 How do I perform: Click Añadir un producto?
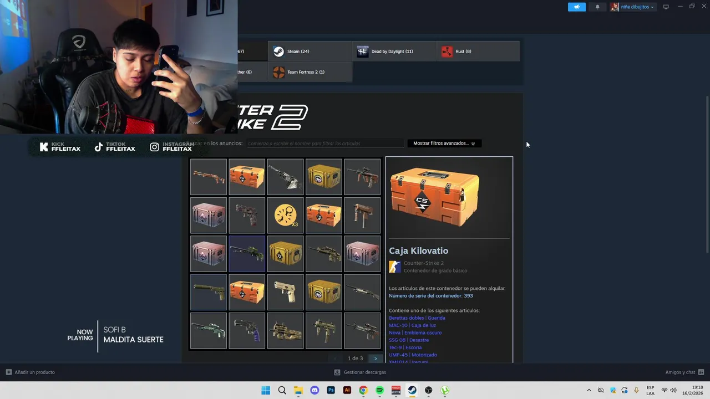click(31, 372)
